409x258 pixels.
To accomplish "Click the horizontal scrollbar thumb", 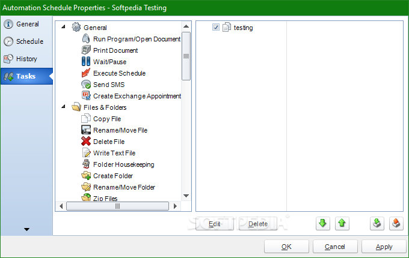I will click(117, 206).
